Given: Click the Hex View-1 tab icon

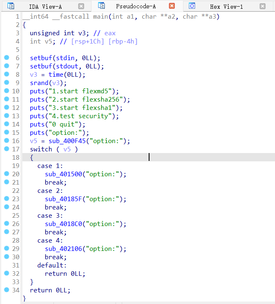Looking at the screenshot, I should pos(192,6).
